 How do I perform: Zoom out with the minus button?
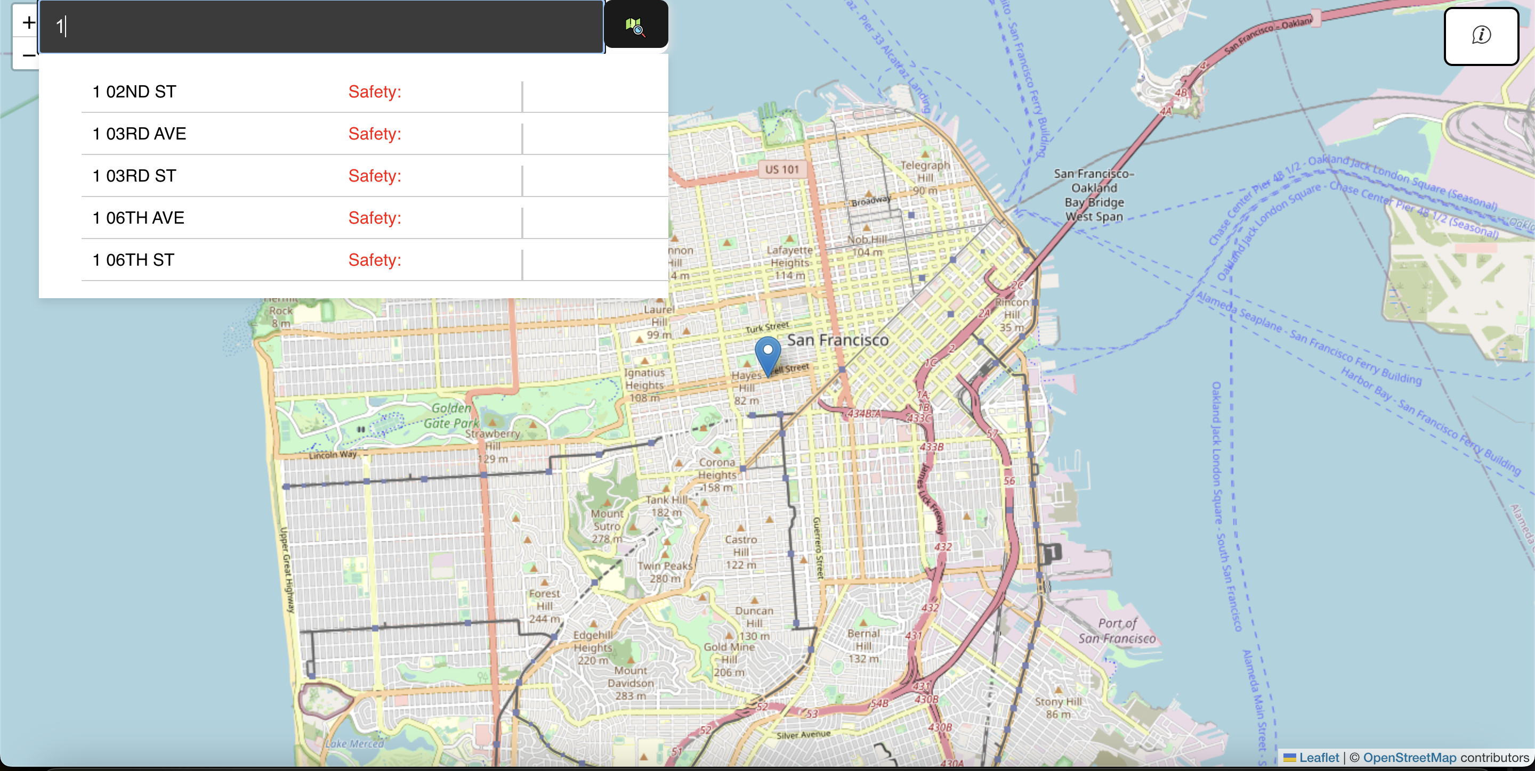pos(27,55)
